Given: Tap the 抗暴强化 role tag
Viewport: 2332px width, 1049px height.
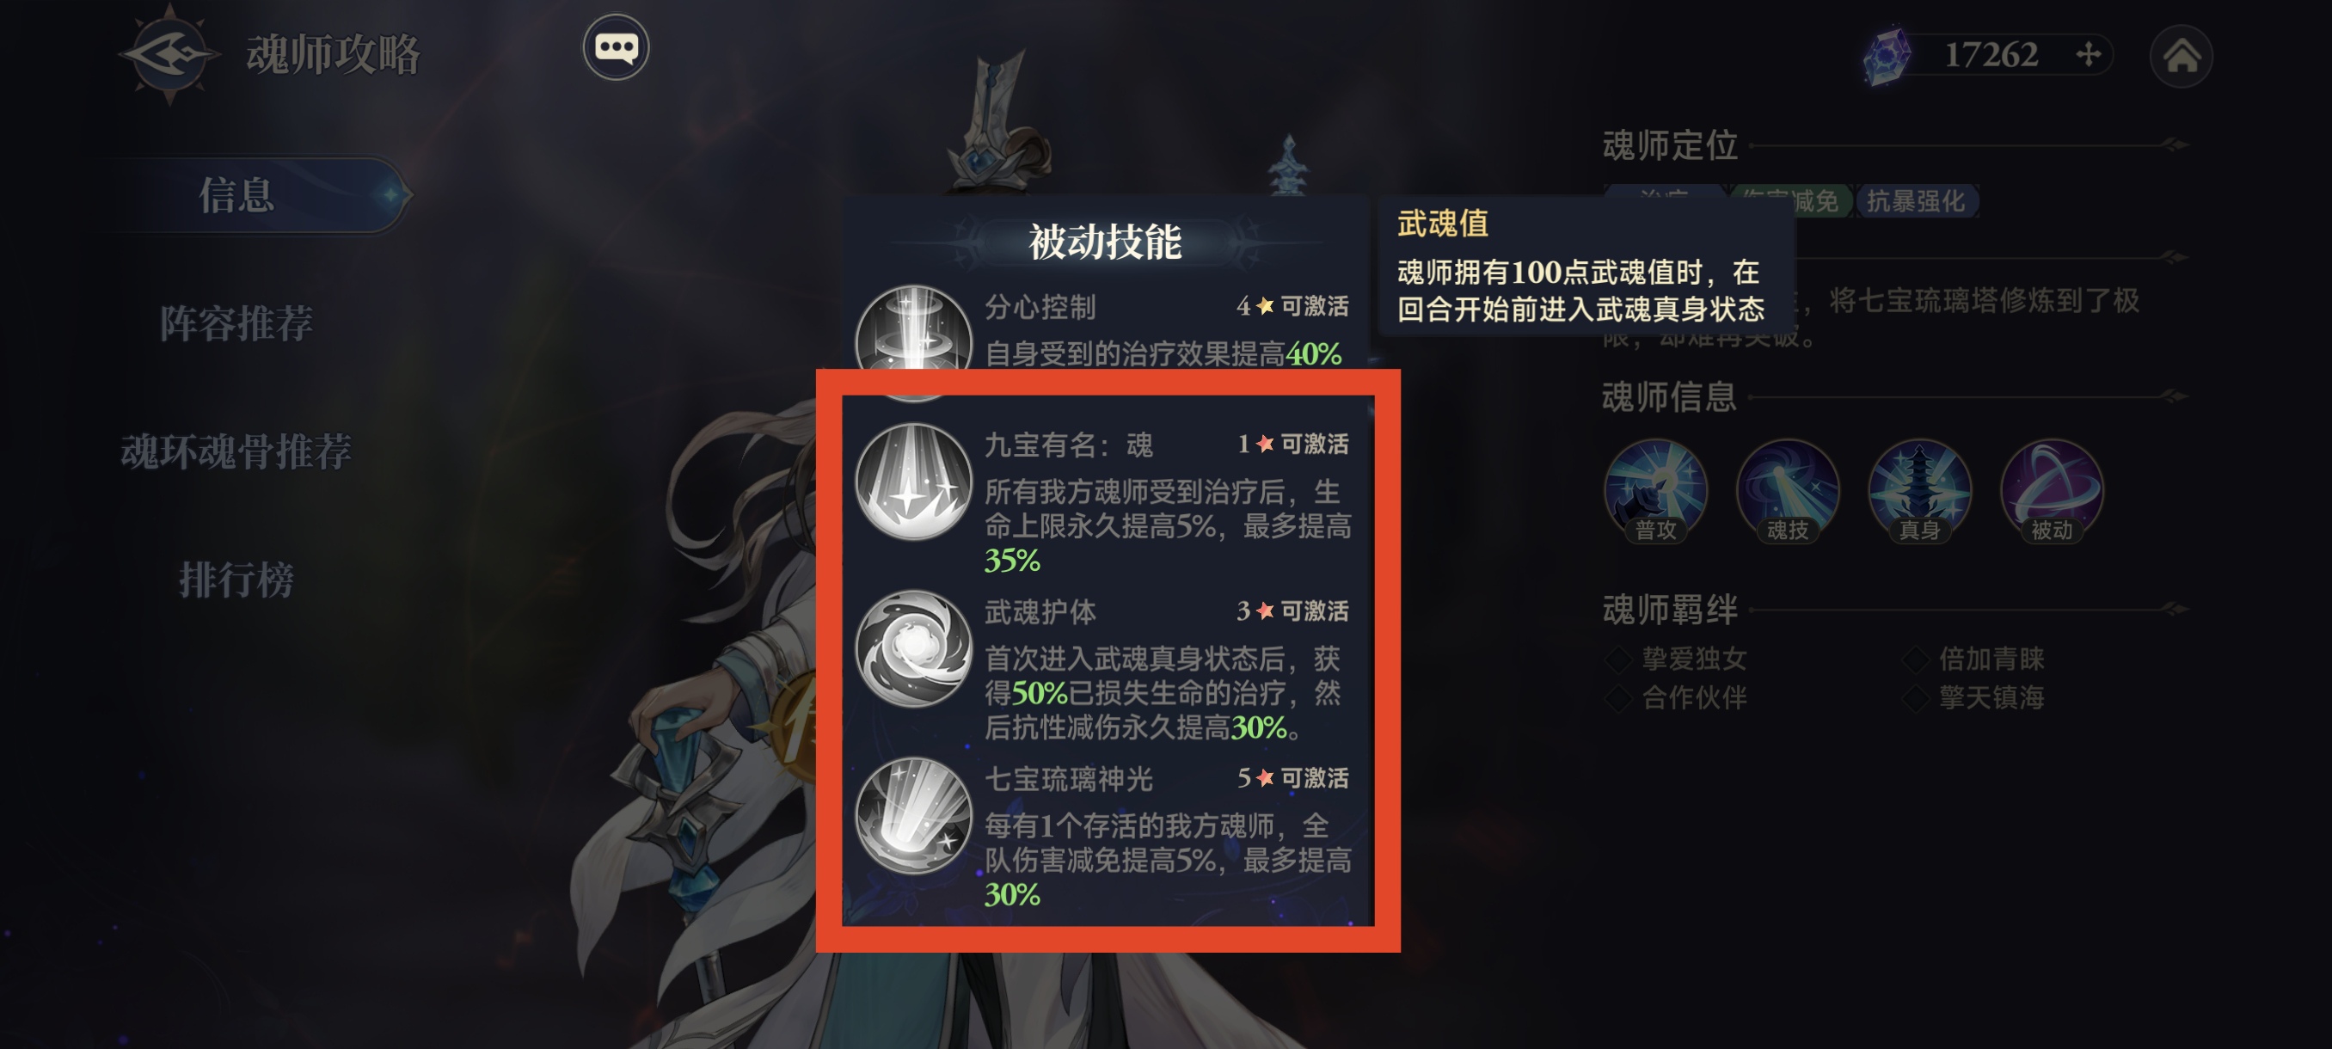Looking at the screenshot, I should click(x=1916, y=201).
